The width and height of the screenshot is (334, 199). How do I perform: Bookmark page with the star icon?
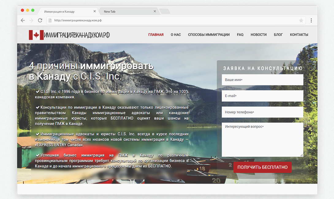coord(301,21)
